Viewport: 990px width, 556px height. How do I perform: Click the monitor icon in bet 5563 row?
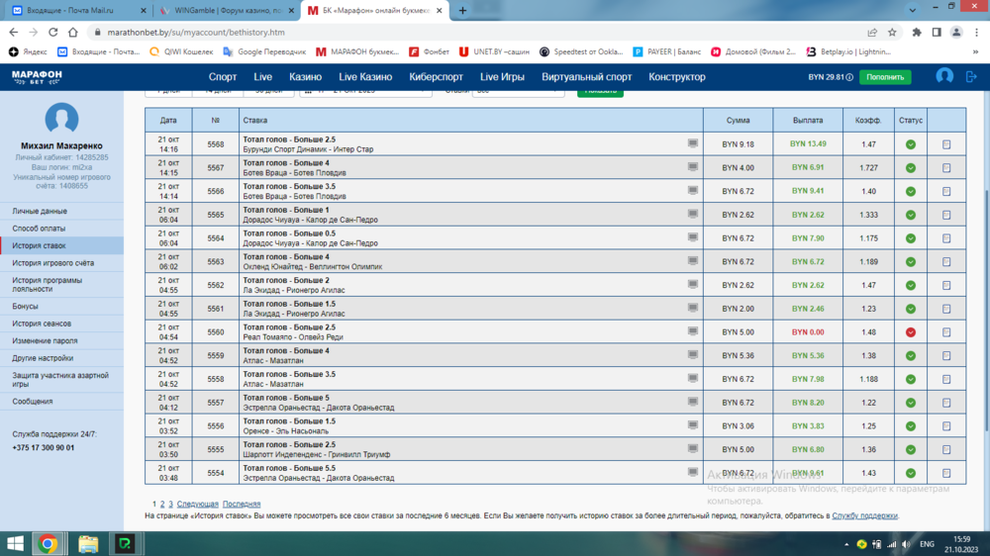click(x=693, y=261)
